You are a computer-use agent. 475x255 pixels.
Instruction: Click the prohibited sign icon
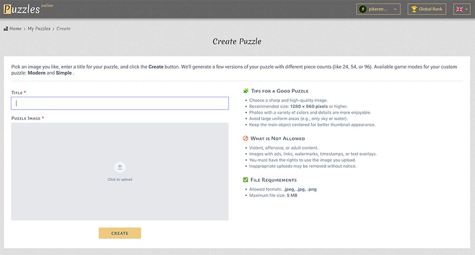pos(245,139)
